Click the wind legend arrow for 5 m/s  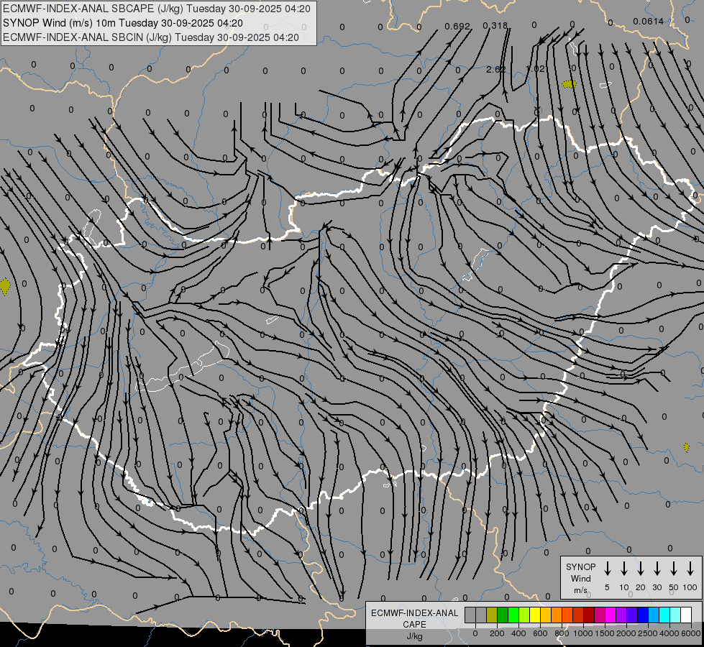point(607,569)
